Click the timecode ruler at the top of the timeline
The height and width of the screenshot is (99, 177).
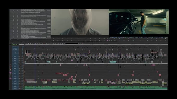pyautogui.click(x=96, y=45)
